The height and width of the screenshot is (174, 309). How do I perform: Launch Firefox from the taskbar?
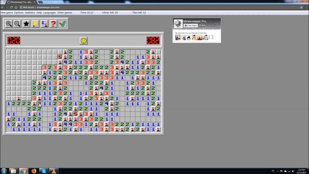[x=34, y=171]
